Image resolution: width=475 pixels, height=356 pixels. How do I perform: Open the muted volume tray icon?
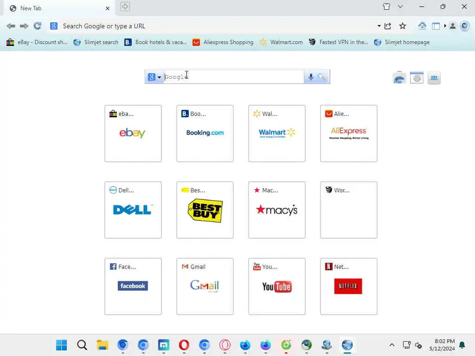click(x=418, y=345)
